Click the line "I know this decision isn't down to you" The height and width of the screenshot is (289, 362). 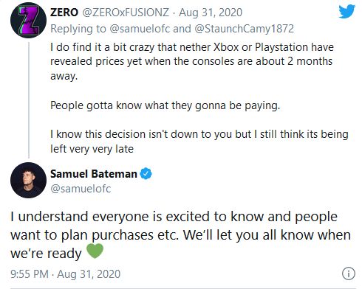[x=199, y=134]
